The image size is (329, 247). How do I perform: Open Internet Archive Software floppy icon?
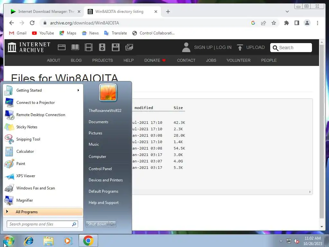click(116, 47)
